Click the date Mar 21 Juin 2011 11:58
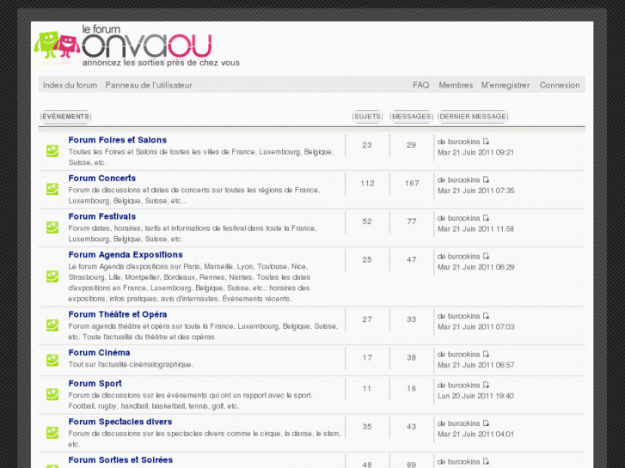The height and width of the screenshot is (468, 625). click(x=476, y=229)
